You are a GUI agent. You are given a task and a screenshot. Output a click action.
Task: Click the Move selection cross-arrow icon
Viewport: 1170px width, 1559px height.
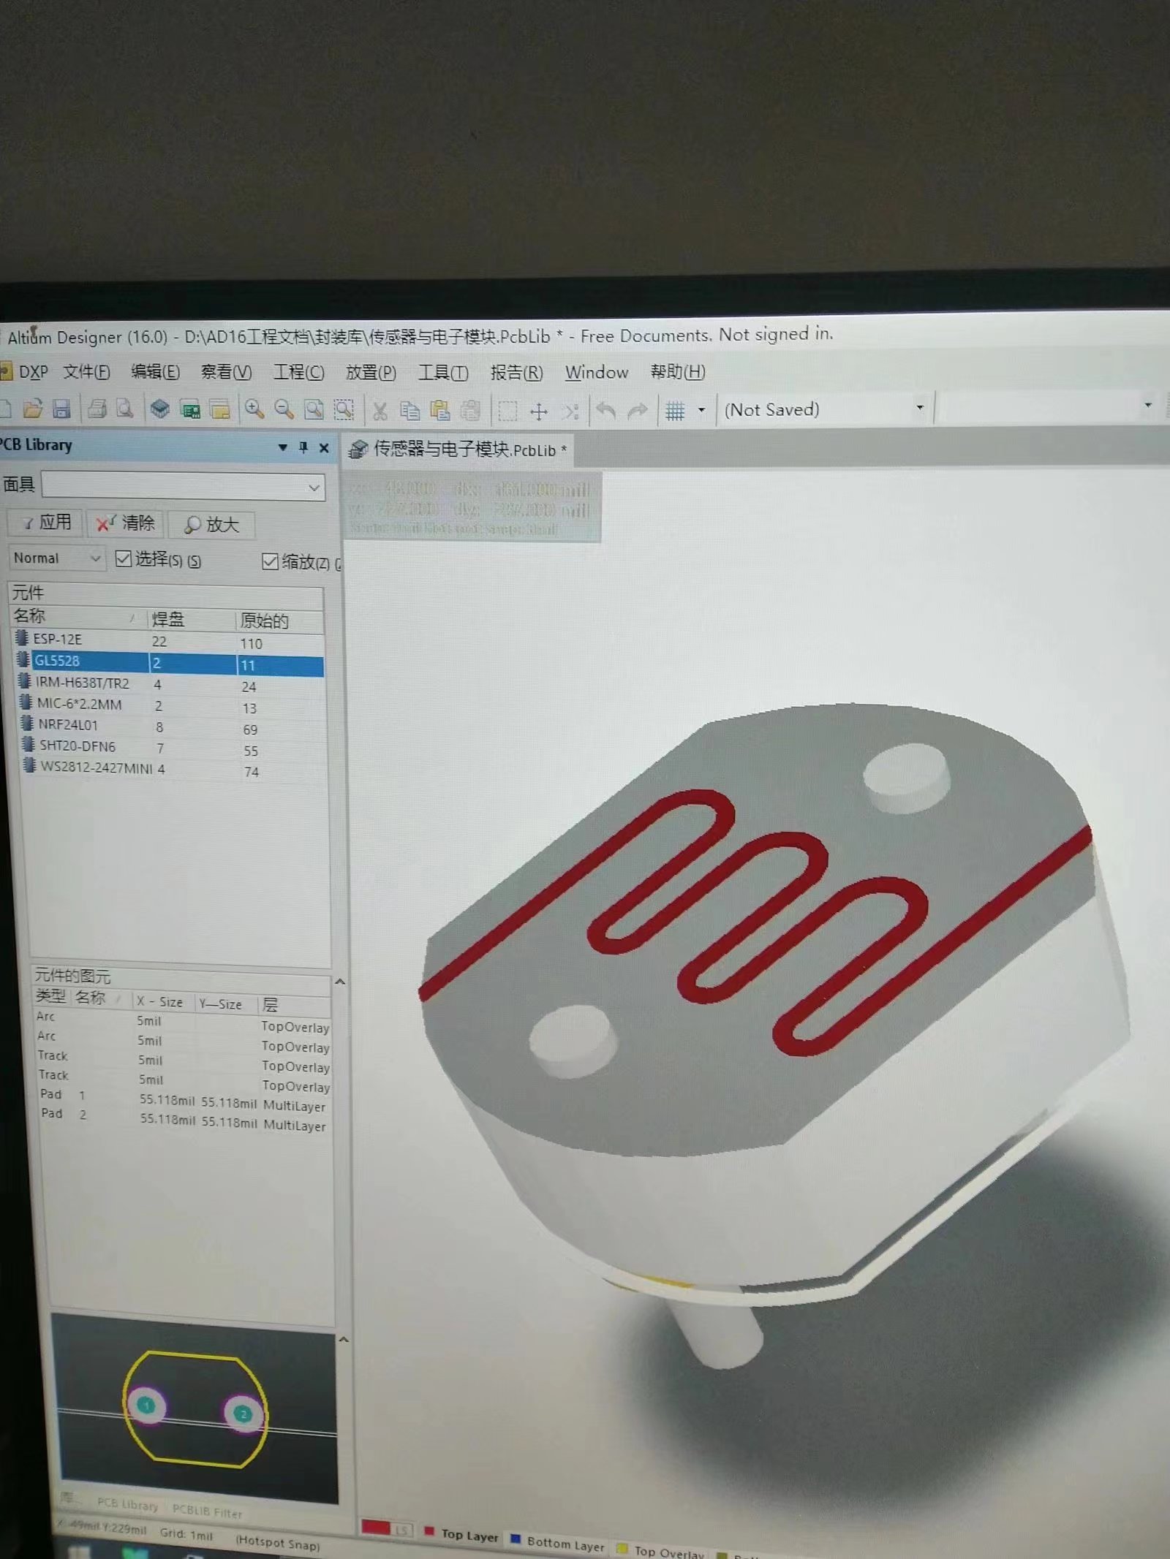coord(538,411)
